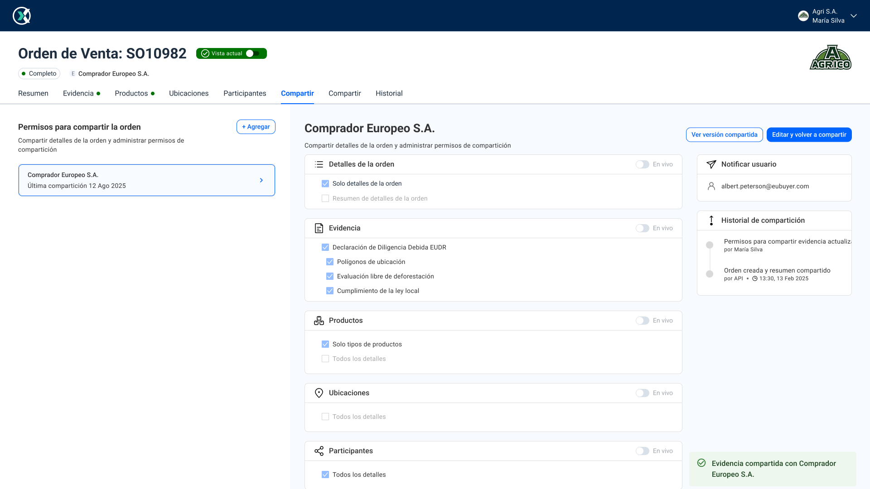870x489 pixels.
Task: Uncheck Polígonos de ubicación
Action: coord(330,262)
